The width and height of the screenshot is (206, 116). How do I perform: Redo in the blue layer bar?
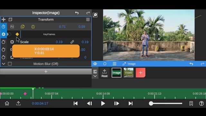point(202,64)
